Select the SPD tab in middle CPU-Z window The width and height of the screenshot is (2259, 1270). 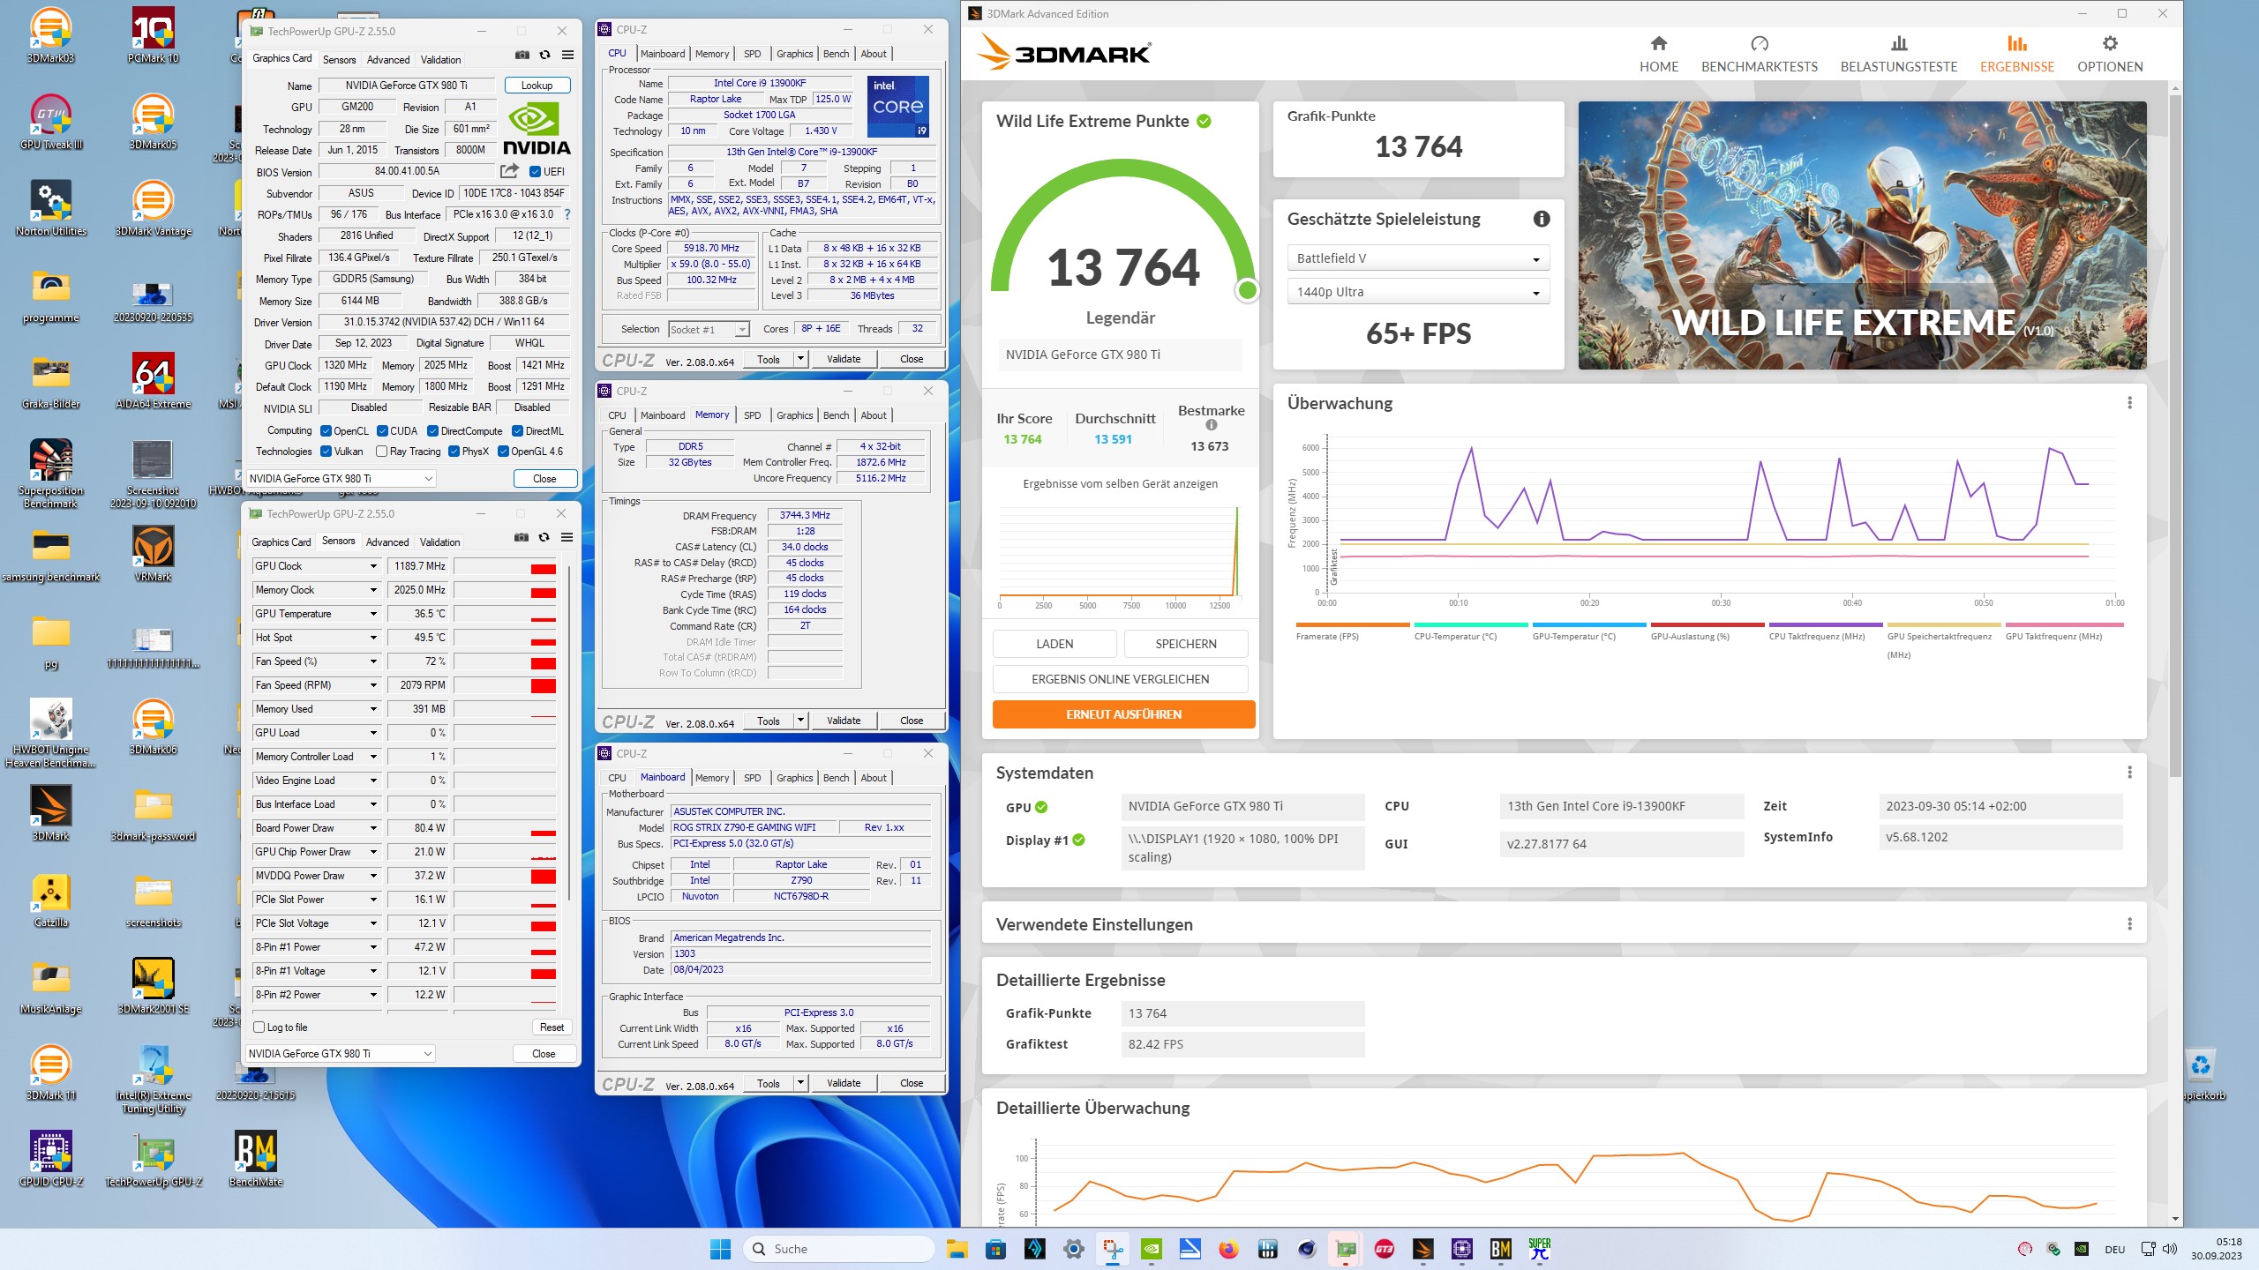752,415
